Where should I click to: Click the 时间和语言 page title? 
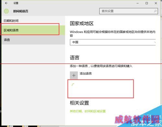click(x=21, y=11)
